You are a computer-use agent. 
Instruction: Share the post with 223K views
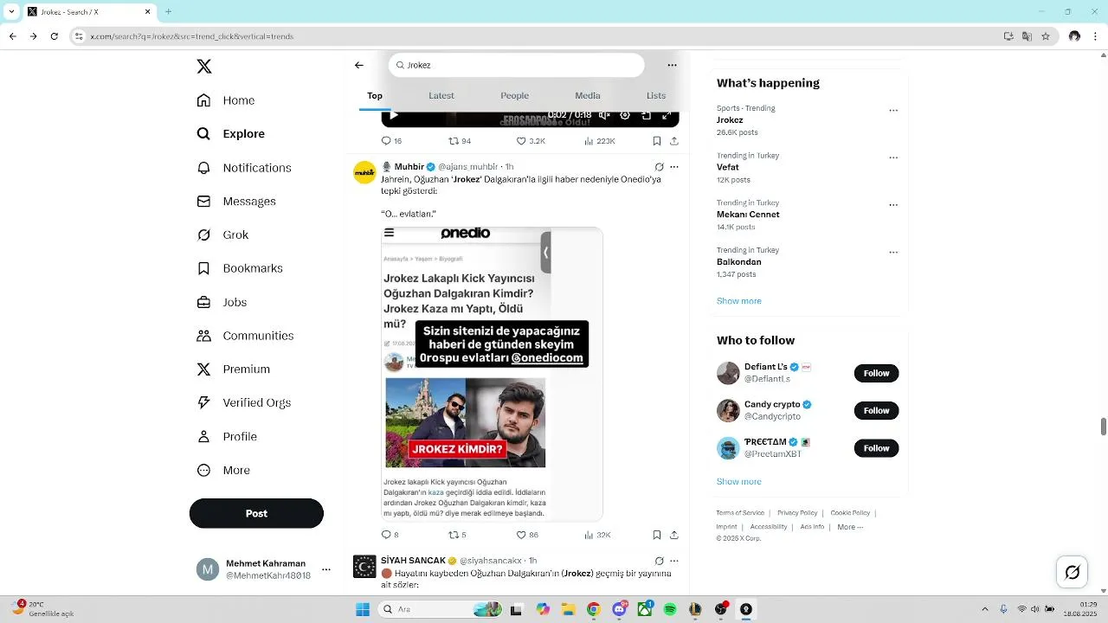674,141
